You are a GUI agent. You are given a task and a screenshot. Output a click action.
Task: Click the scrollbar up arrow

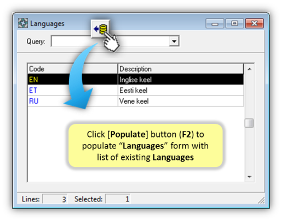click(249, 69)
